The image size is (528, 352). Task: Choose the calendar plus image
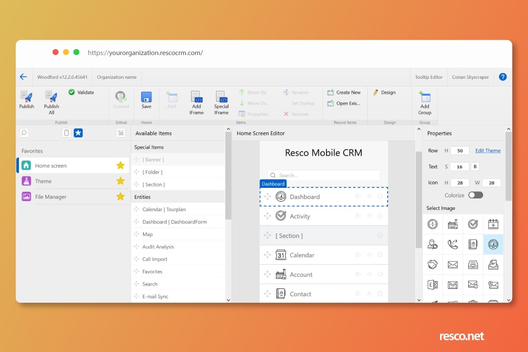tap(493, 224)
